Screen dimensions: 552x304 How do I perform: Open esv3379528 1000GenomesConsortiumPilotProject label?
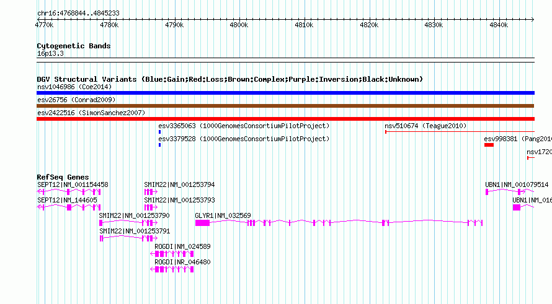pyautogui.click(x=244, y=139)
